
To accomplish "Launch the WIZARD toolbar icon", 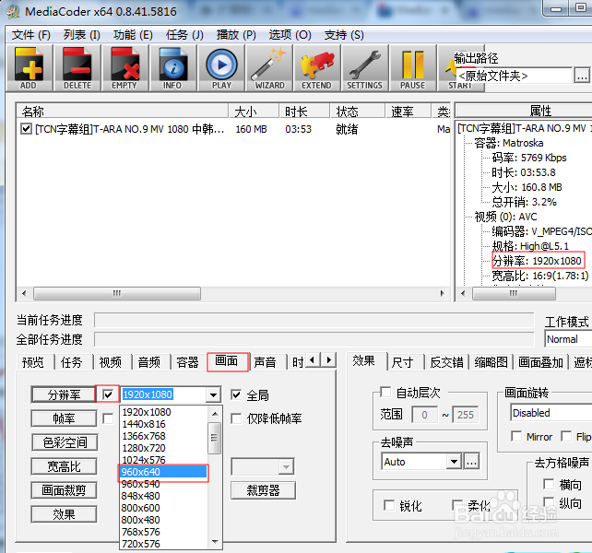I will (269, 67).
